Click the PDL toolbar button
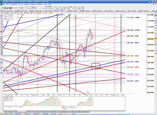 pyautogui.click(x=13, y=8)
